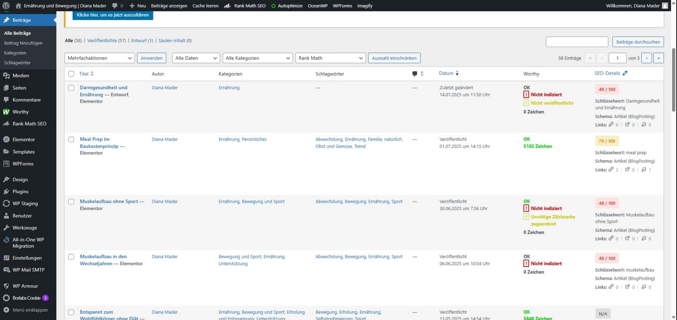The image size is (677, 320).
Task: Open the Rank Math filter dropdown
Action: click(x=330, y=58)
